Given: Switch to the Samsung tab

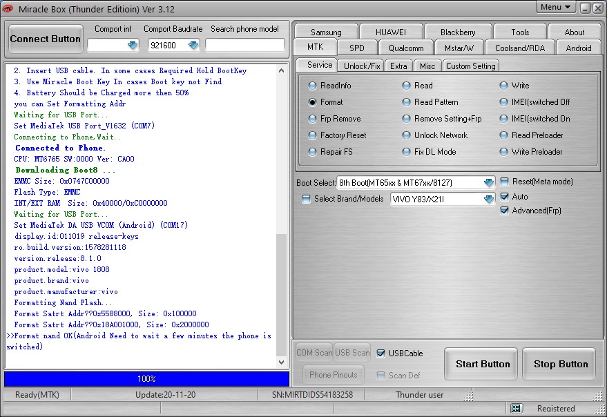Looking at the screenshot, I should tap(326, 32).
